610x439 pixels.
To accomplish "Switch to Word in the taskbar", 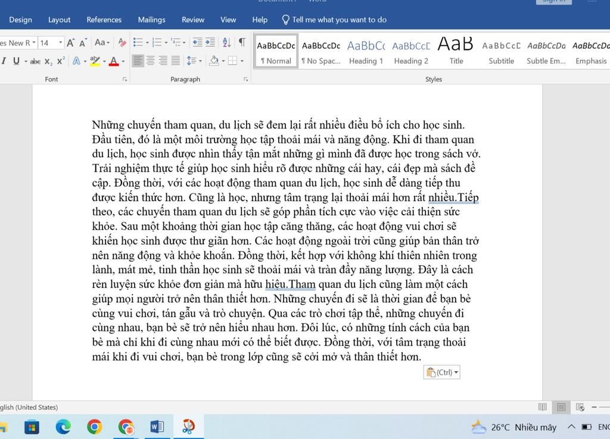I will tap(157, 427).
